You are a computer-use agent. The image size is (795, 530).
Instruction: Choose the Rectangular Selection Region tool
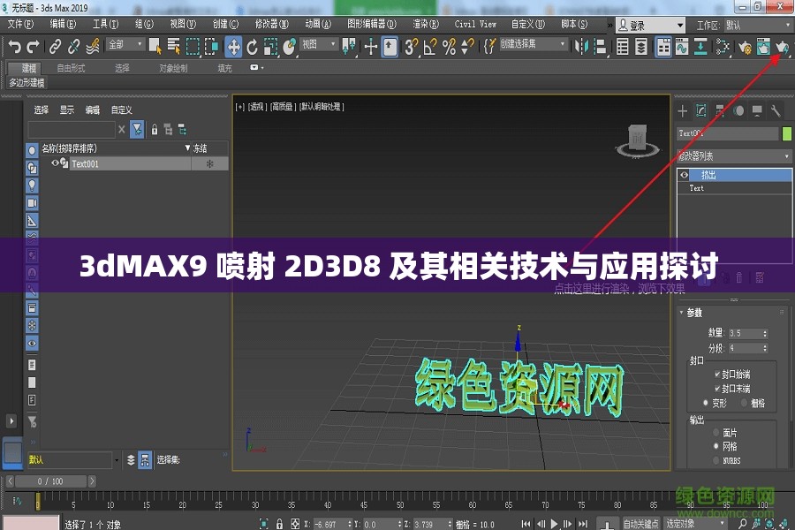click(x=193, y=47)
